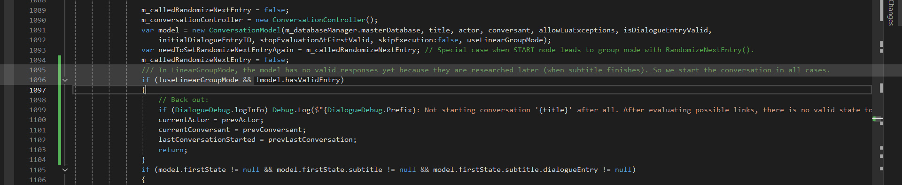Click line number 1099 in the margin
The width and height of the screenshot is (902, 185).
click(x=38, y=110)
